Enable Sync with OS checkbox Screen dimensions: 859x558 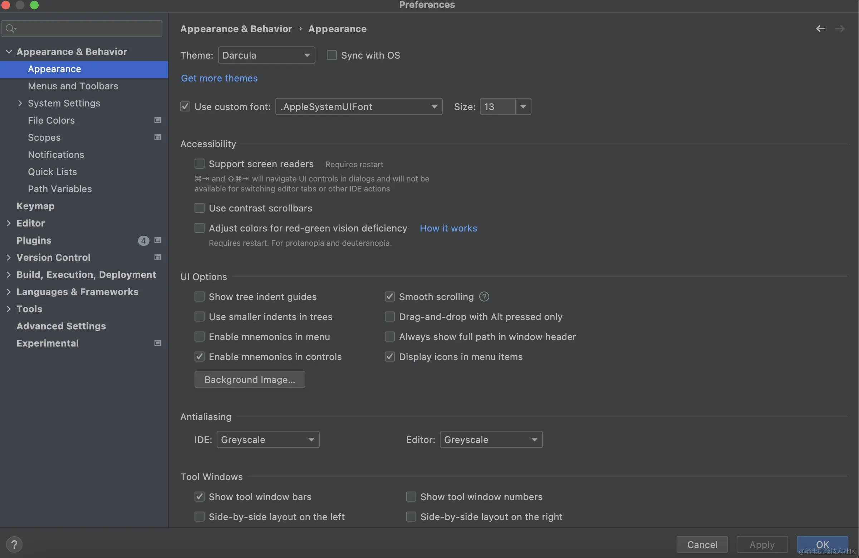point(332,55)
